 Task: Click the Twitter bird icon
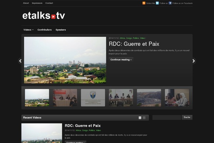point(157,3)
